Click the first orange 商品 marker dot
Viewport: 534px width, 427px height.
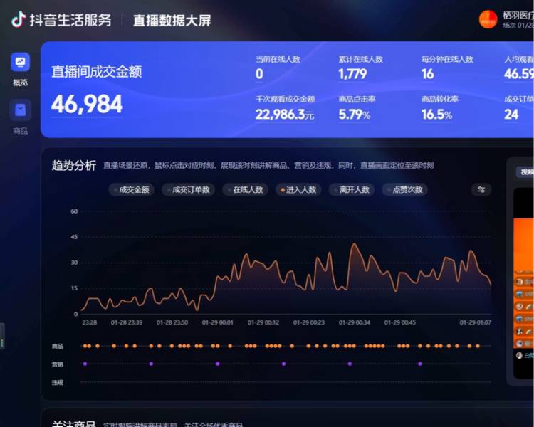[x=85, y=346]
